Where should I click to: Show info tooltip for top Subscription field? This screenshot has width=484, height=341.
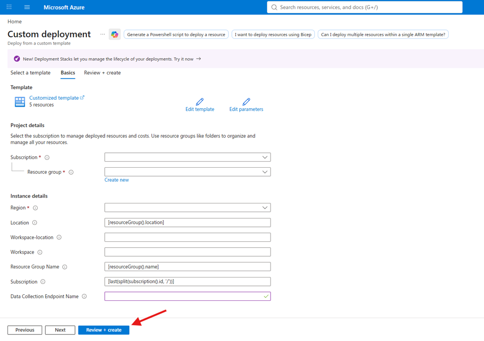click(x=47, y=157)
